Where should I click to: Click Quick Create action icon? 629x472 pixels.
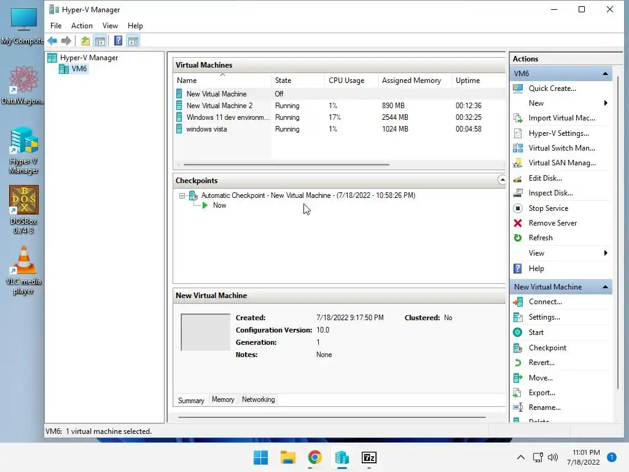click(518, 88)
